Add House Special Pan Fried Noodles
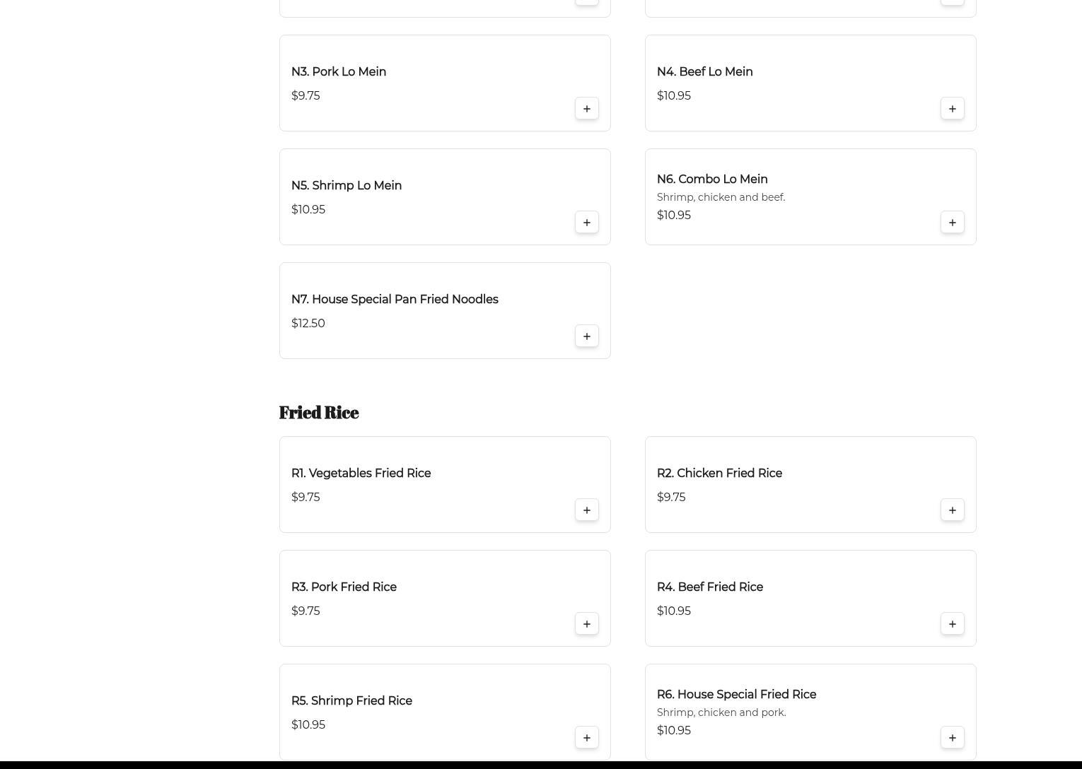Viewport: 1082px width, 769px height. 586,336
